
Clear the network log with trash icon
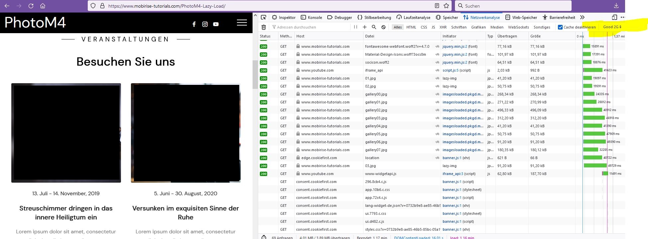264,27
